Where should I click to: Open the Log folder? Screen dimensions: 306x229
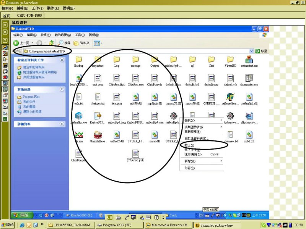[117, 61]
